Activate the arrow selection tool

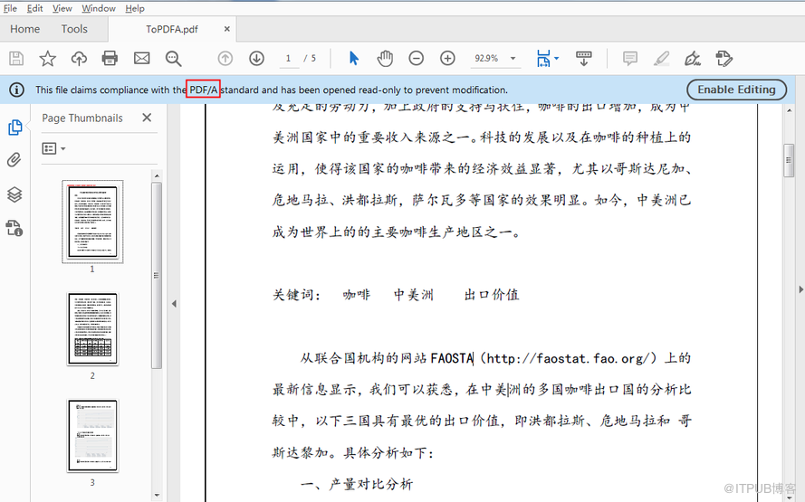click(x=353, y=59)
